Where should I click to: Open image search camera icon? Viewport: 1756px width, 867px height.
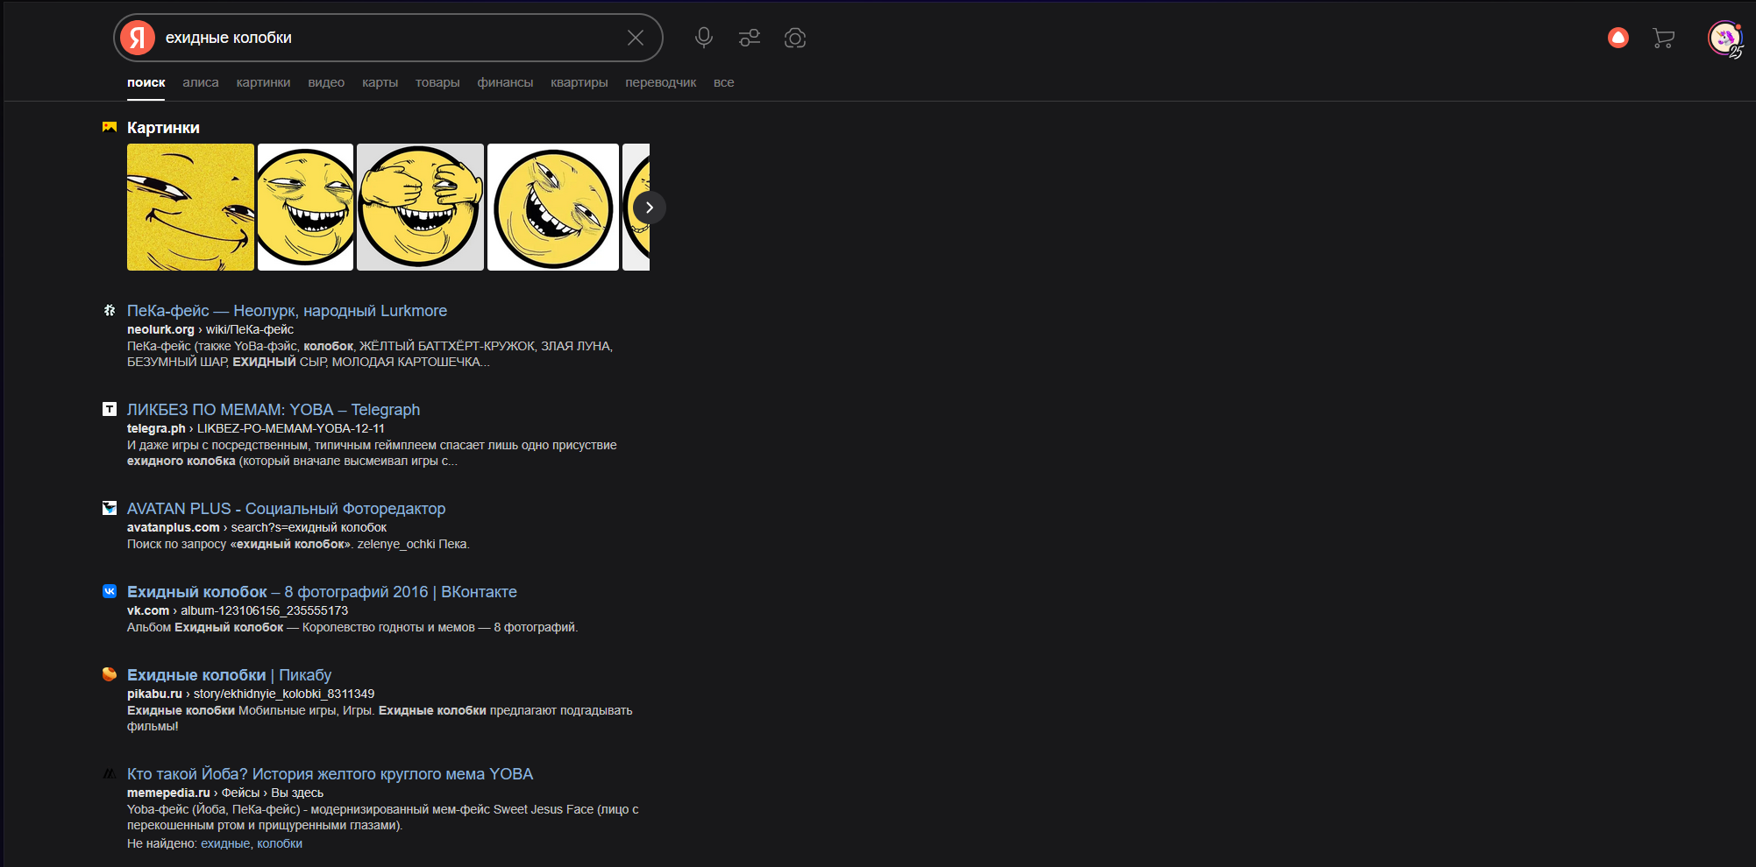(795, 38)
